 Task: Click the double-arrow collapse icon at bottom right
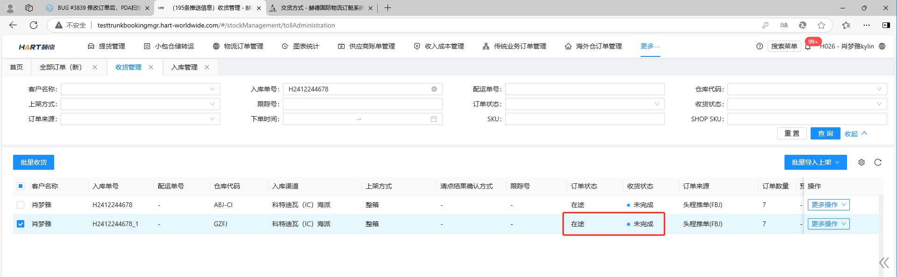883,263
